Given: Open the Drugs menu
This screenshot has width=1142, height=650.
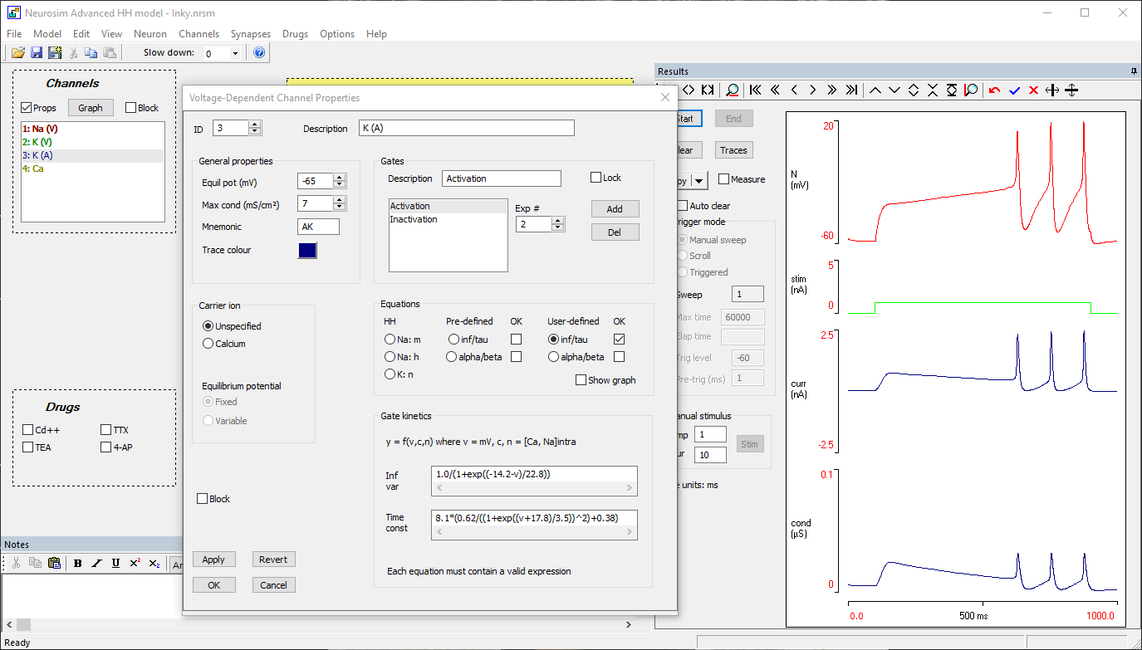Looking at the screenshot, I should coord(295,34).
